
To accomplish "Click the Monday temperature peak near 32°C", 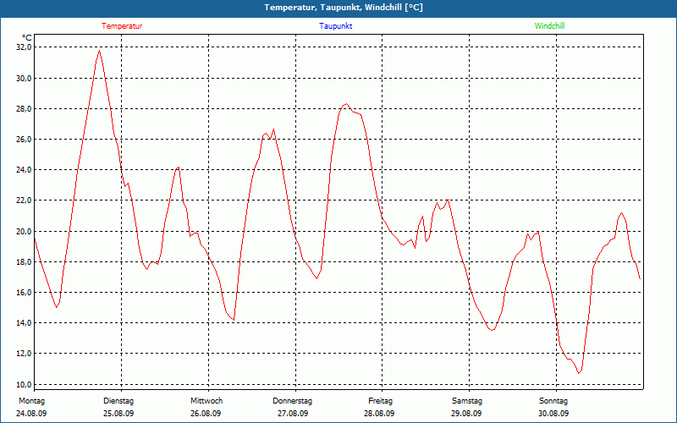I will pos(100,51).
